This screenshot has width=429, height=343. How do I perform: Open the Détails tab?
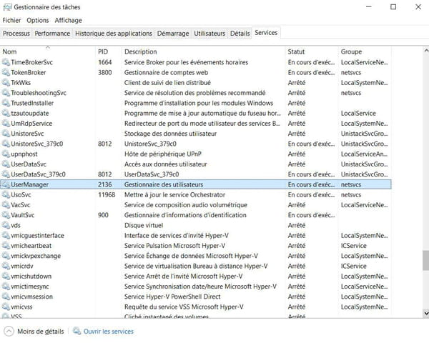240,34
